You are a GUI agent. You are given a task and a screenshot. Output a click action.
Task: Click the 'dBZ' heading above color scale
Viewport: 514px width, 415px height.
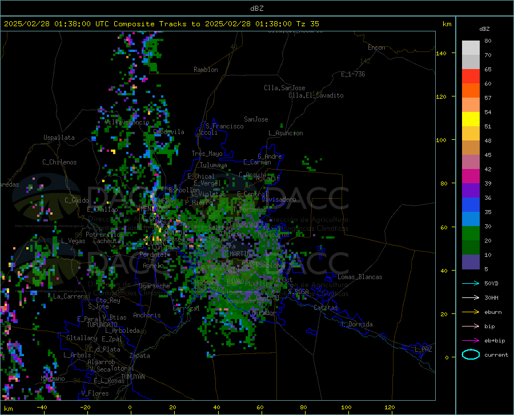[484, 29]
